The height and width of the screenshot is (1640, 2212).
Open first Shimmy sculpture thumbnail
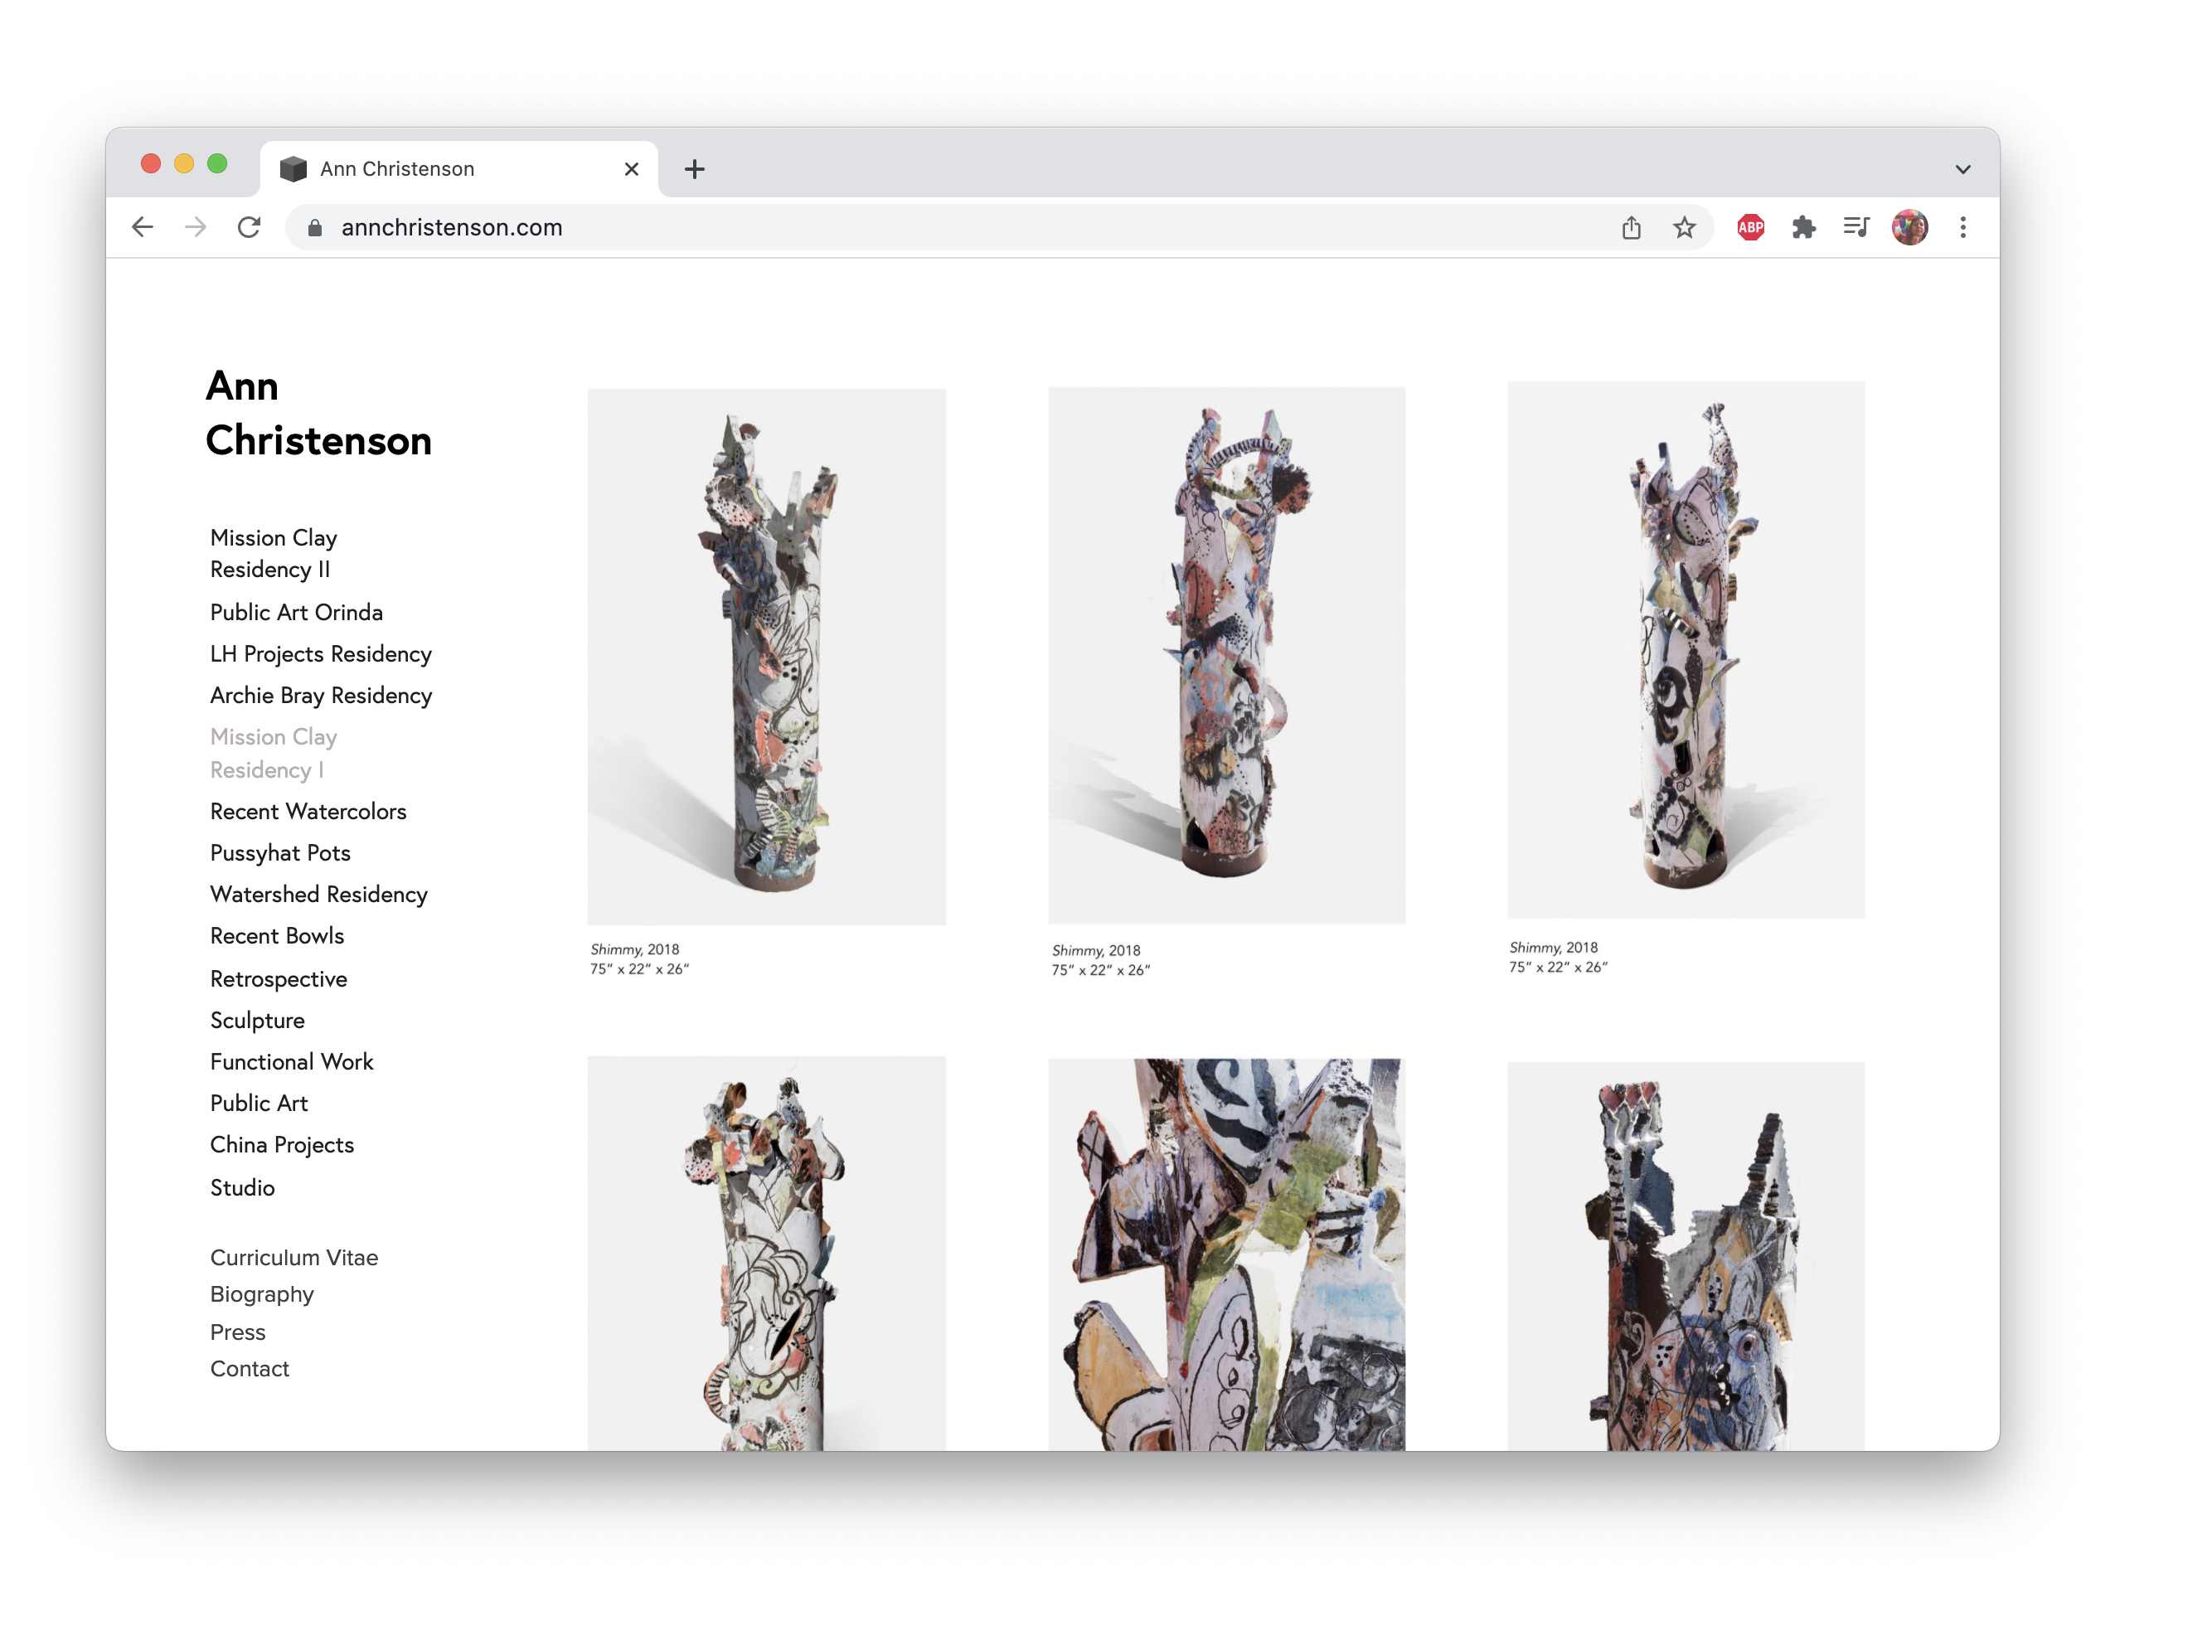[766, 656]
